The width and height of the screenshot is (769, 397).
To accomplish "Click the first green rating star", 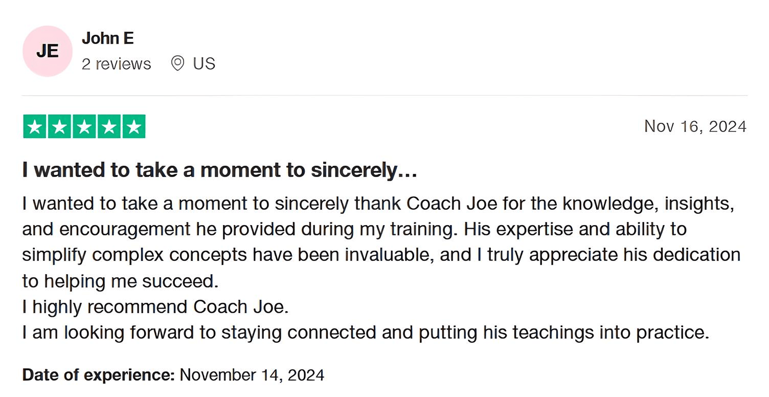I will 35,127.
